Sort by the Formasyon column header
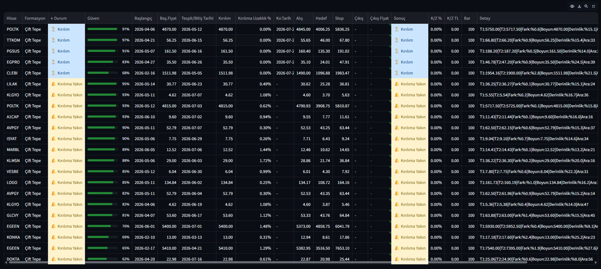 pyautogui.click(x=35, y=18)
